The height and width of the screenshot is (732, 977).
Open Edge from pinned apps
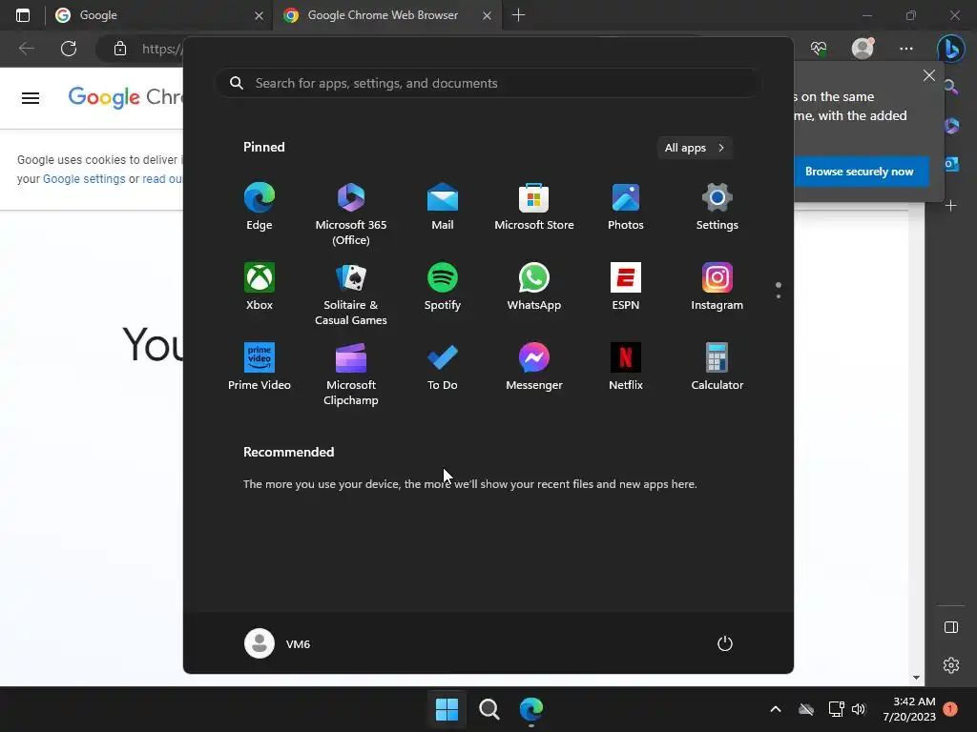(x=260, y=207)
